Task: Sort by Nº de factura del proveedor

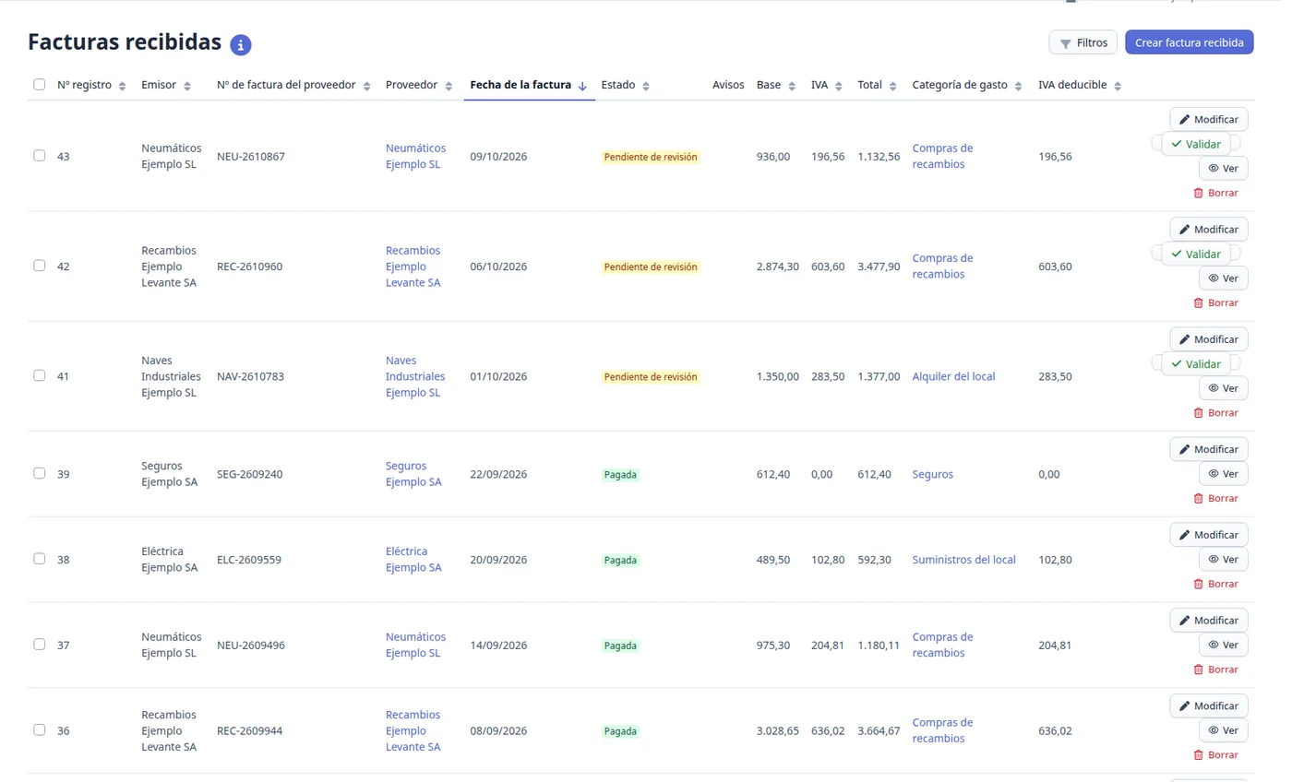Action: click(293, 85)
